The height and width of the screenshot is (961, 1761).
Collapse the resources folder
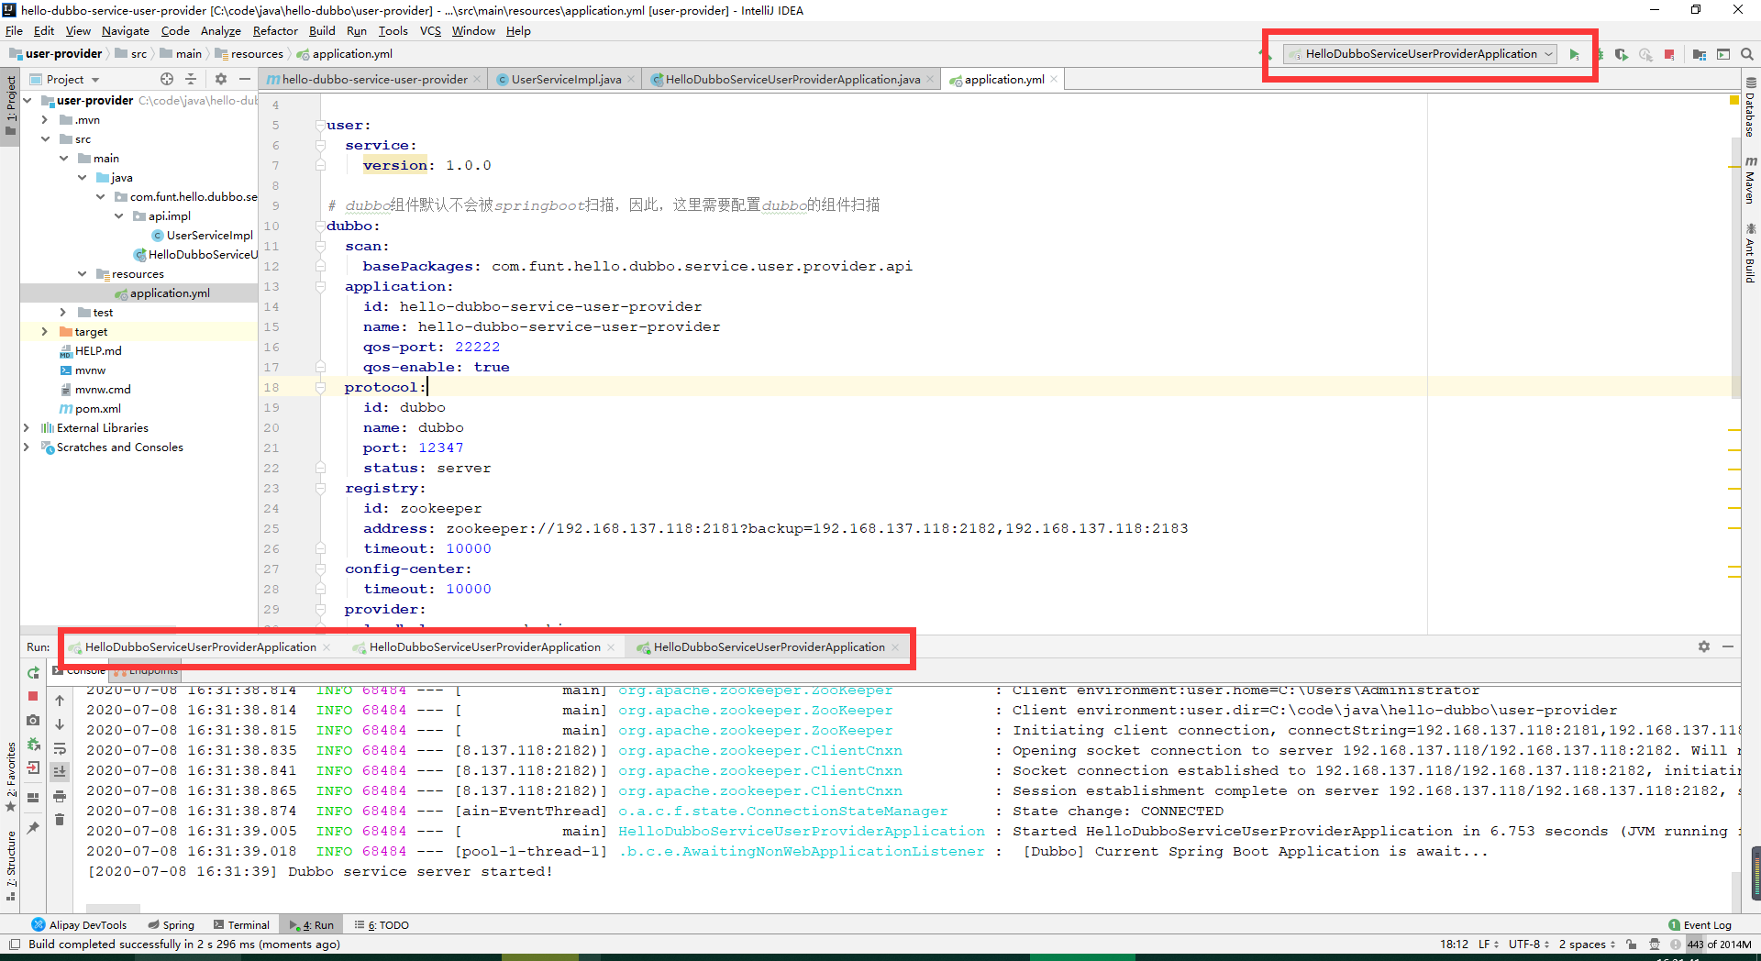click(x=82, y=273)
